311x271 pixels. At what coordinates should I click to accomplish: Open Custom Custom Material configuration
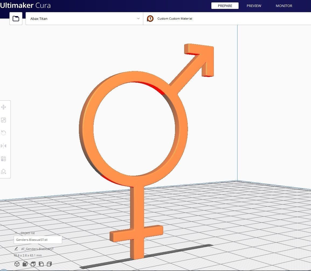[x=227, y=19]
